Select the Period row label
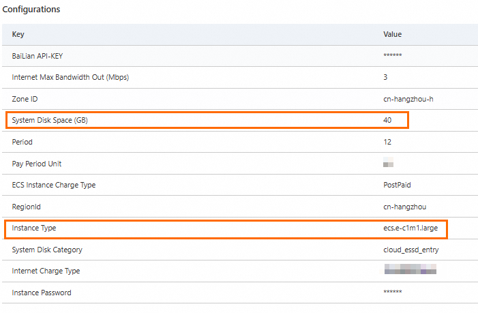The image size is (478, 313). (x=23, y=142)
